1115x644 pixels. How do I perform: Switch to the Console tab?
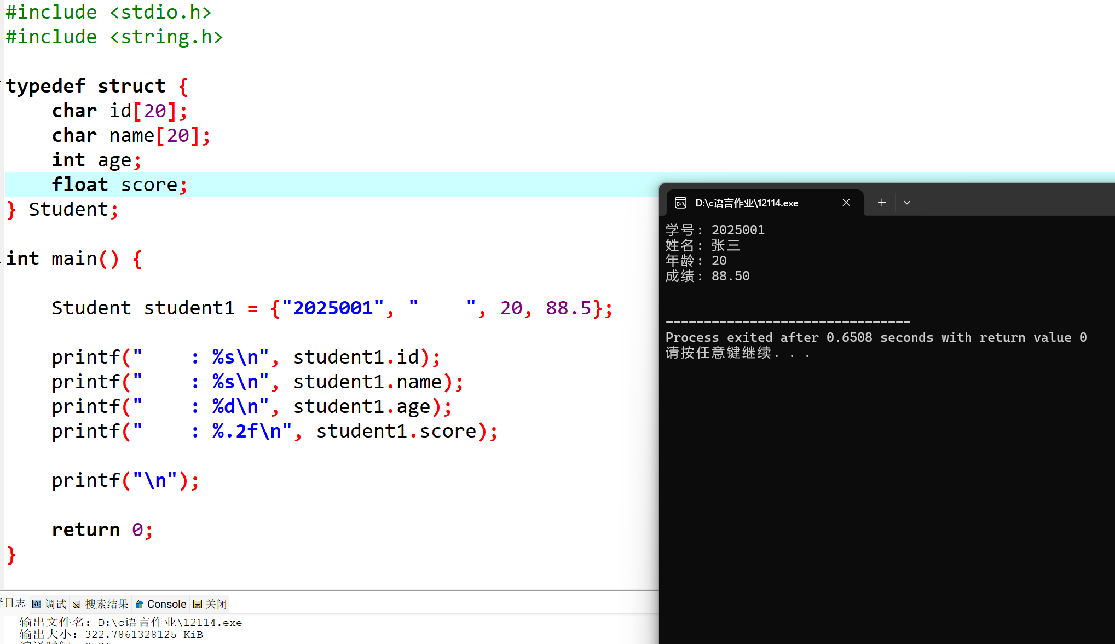pyautogui.click(x=161, y=604)
